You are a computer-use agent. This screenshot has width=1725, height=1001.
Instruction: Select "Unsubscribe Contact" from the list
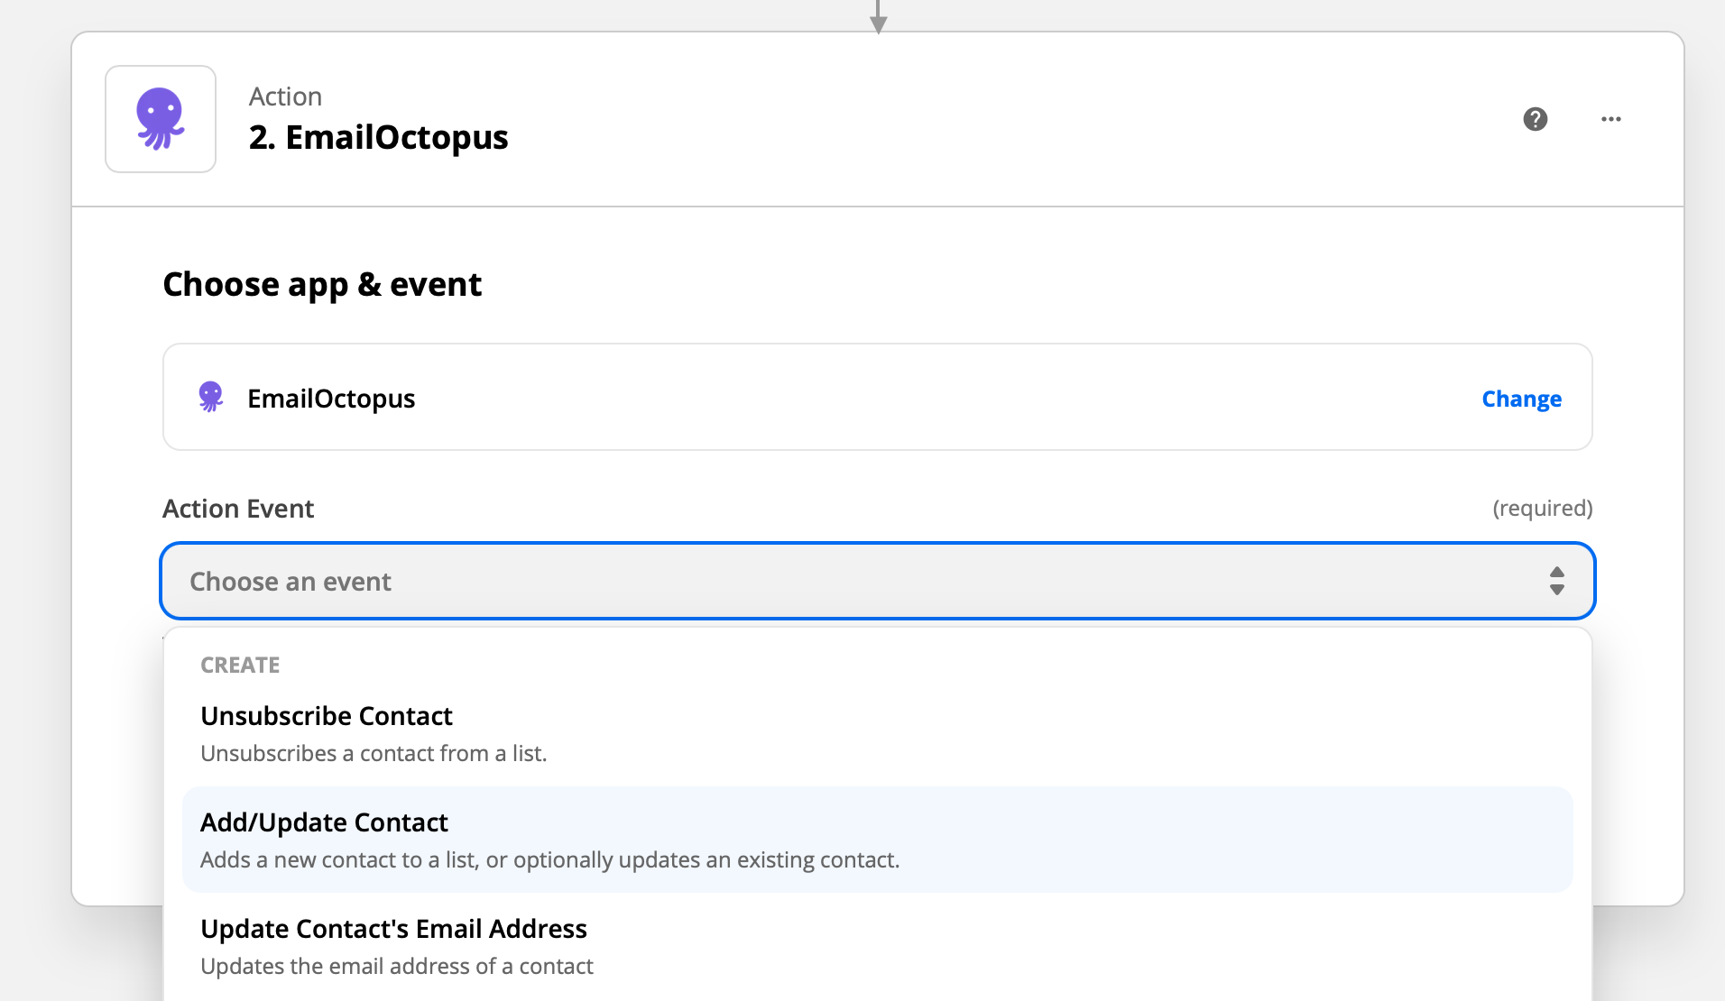pyautogui.click(x=327, y=715)
